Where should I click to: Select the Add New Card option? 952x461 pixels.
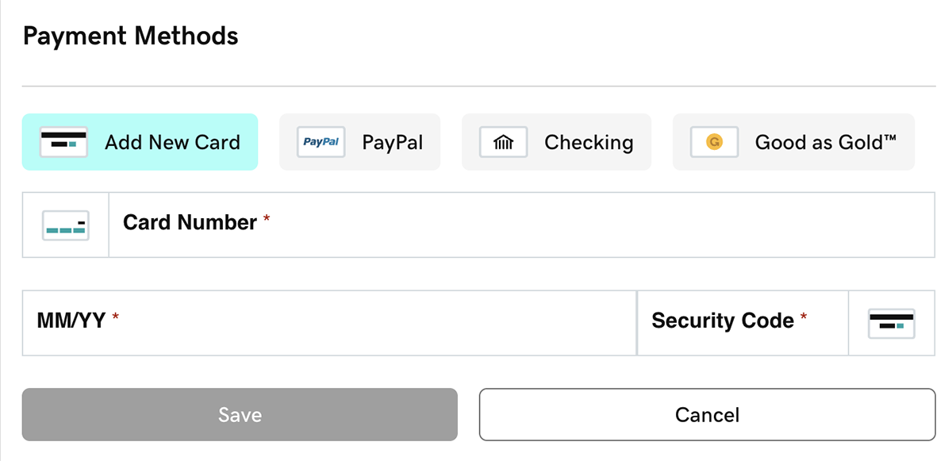[140, 141]
